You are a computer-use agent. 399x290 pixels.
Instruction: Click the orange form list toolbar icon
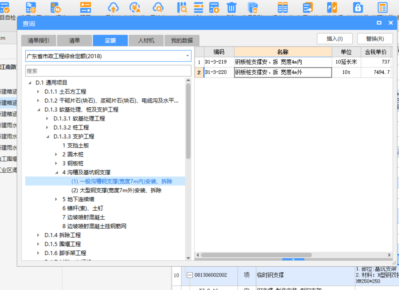(85, 8)
